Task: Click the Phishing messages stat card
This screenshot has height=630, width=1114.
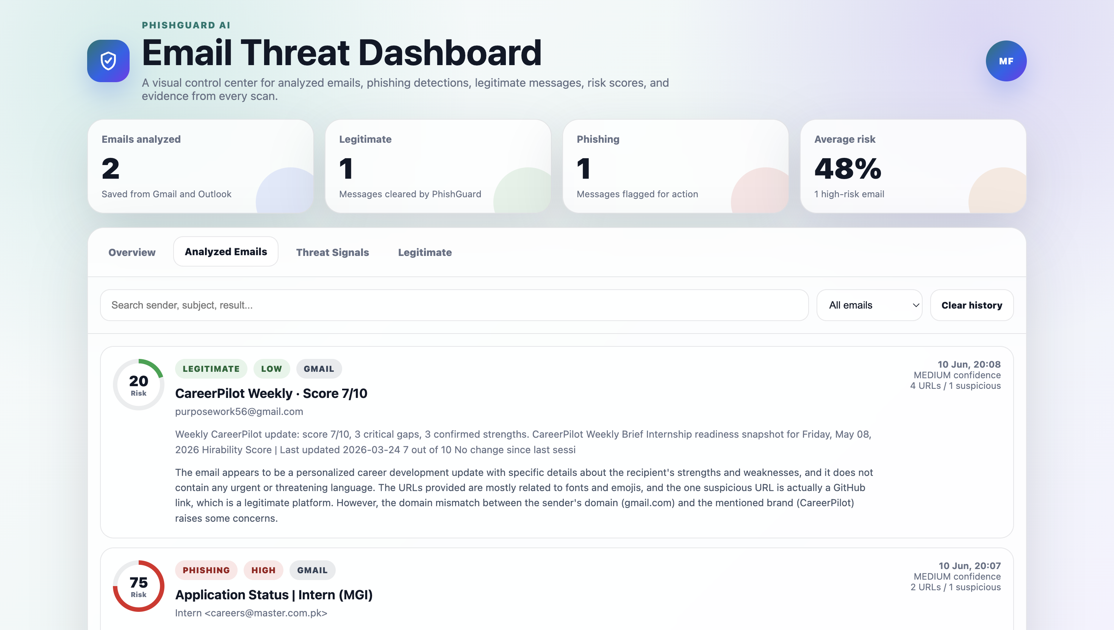Action: click(x=676, y=166)
